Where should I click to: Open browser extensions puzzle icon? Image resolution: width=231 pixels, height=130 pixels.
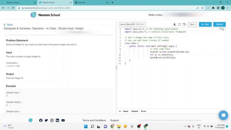(x=213, y=8)
